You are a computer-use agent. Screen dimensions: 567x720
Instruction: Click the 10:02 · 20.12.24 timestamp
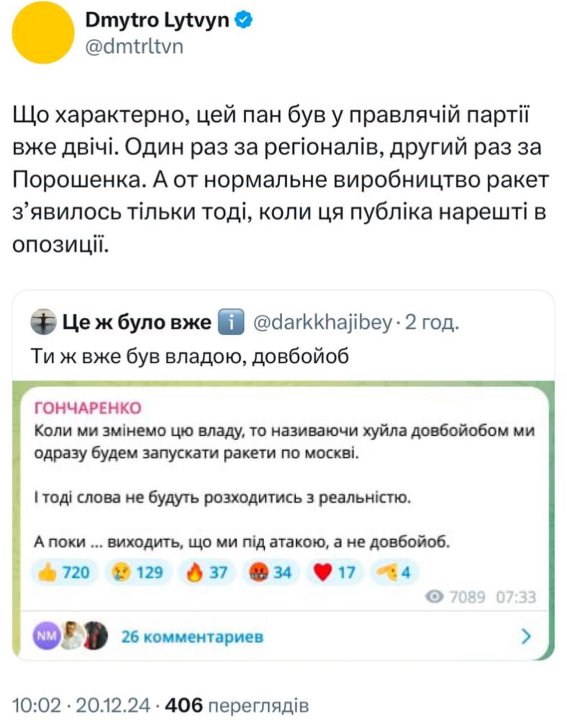pyautogui.click(x=81, y=704)
